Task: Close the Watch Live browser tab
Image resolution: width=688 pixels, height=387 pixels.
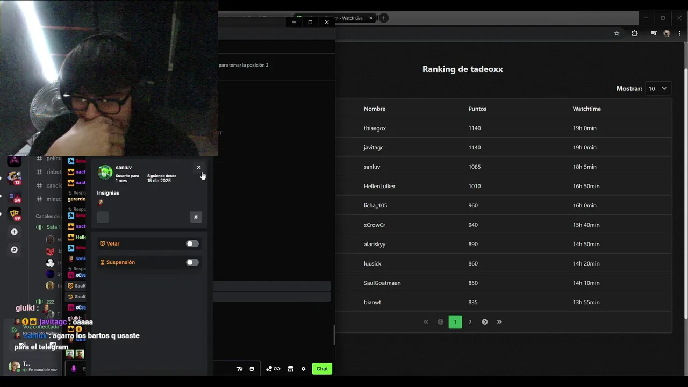Action: tap(370, 18)
